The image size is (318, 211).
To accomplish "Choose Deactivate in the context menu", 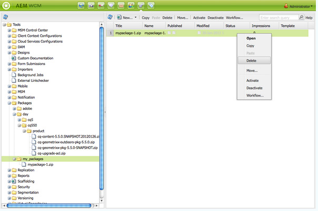I will coord(254,88).
